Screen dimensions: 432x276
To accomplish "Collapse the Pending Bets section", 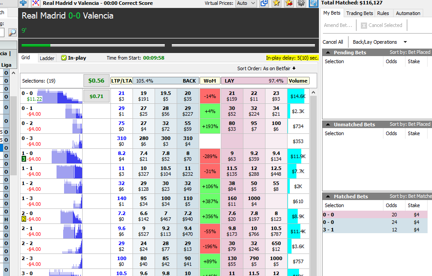I will pyautogui.click(x=328, y=53).
